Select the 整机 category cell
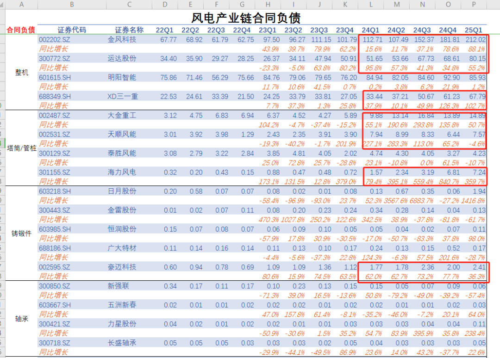Viewport: 500px width, 358px height. (22, 72)
